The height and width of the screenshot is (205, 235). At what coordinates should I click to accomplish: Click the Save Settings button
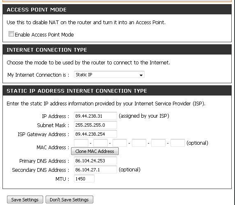click(25, 200)
